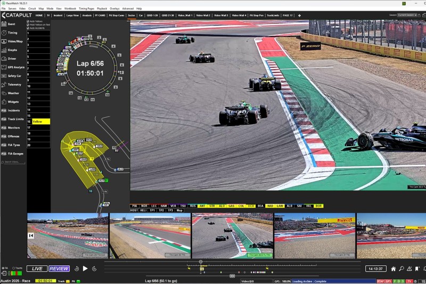Open the Graphs sidebar icon
The width and height of the screenshot is (426, 284).
point(4,50)
